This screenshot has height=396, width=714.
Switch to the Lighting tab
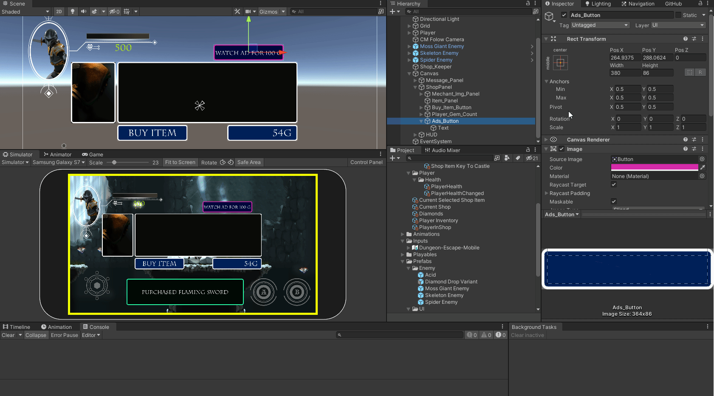pyautogui.click(x=598, y=3)
